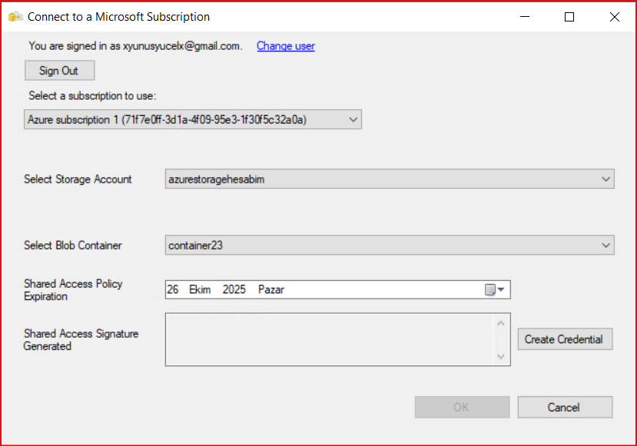Close the dialog with the X button

614,17
